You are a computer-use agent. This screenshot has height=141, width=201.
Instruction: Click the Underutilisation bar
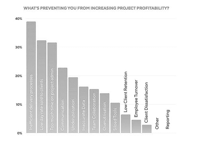pos(73,105)
